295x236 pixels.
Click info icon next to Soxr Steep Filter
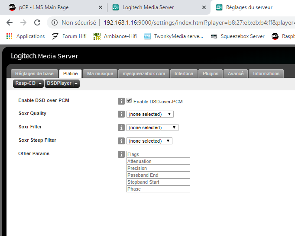pos(121,141)
